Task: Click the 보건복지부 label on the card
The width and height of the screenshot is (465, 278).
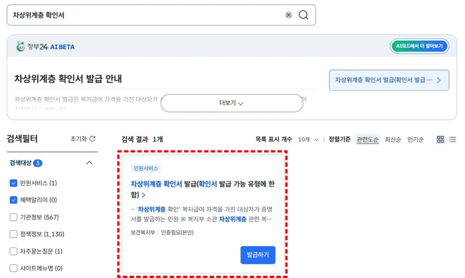Action: pyautogui.click(x=143, y=232)
